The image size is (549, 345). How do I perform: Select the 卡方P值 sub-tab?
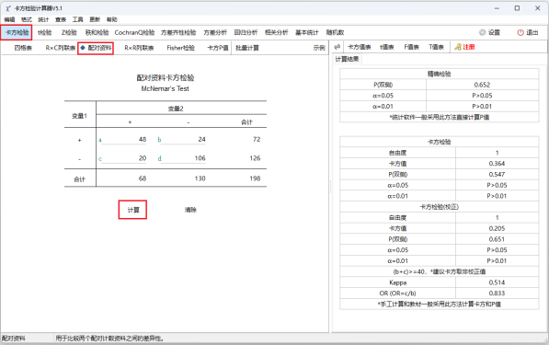click(218, 48)
